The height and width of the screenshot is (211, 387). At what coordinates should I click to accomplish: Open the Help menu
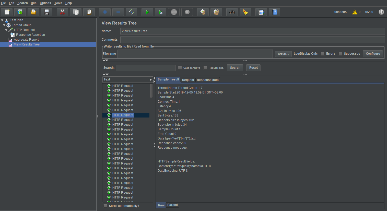pos(68,3)
